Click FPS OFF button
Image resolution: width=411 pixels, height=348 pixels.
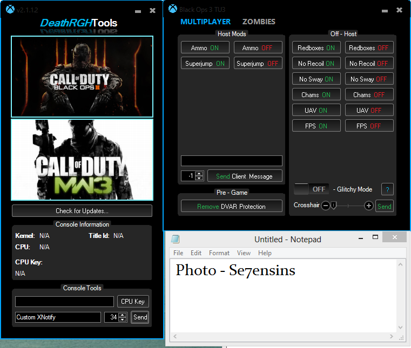coord(369,126)
